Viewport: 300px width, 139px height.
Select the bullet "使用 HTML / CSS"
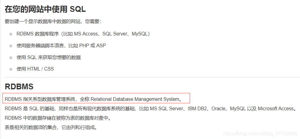tap(35, 69)
